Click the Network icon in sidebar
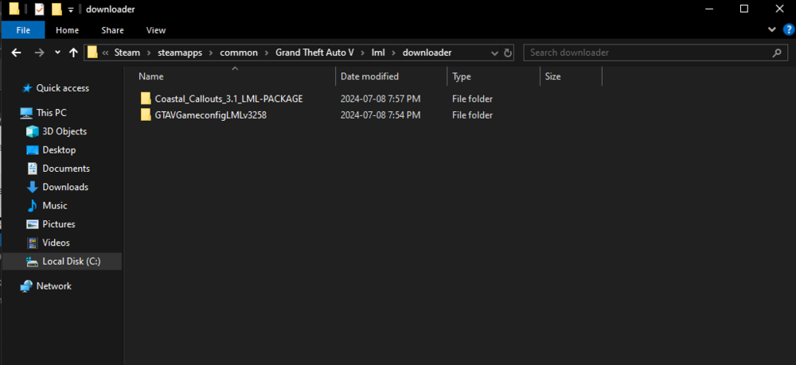The width and height of the screenshot is (796, 365). 26,286
